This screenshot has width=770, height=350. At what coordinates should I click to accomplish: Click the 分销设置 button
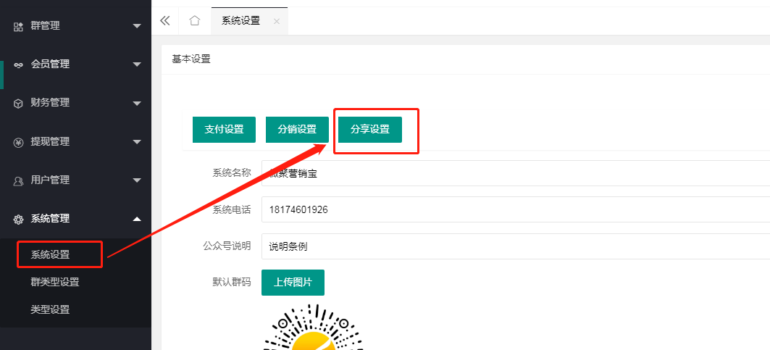pos(297,130)
